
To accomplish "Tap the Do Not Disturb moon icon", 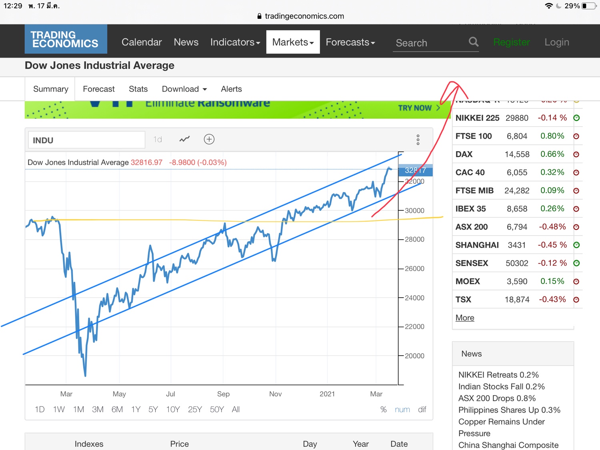I will (x=559, y=6).
